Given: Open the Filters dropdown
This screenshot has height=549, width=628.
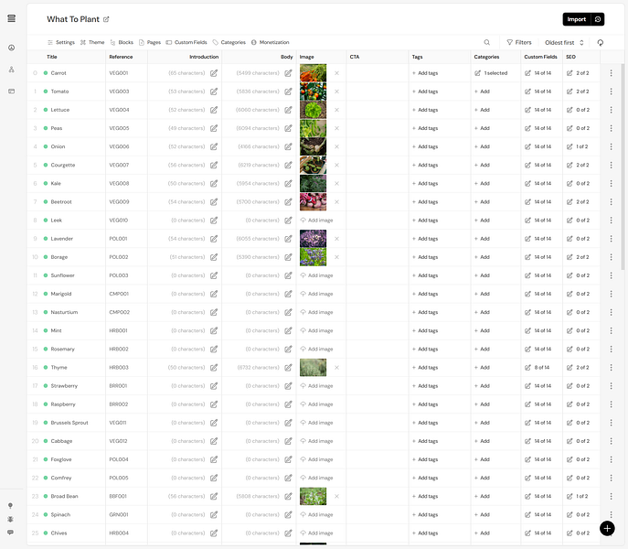Looking at the screenshot, I should (x=519, y=42).
